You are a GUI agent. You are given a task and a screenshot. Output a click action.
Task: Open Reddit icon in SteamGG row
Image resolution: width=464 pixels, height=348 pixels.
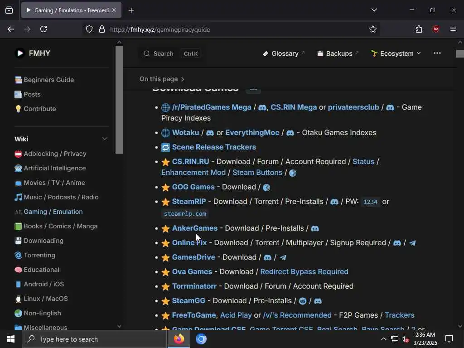tap(302, 301)
